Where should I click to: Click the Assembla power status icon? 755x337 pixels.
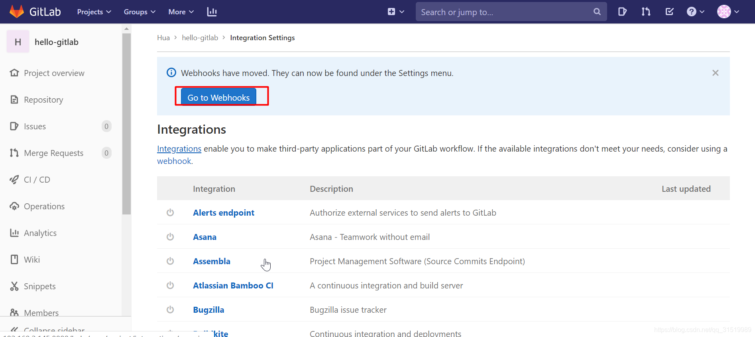click(170, 261)
